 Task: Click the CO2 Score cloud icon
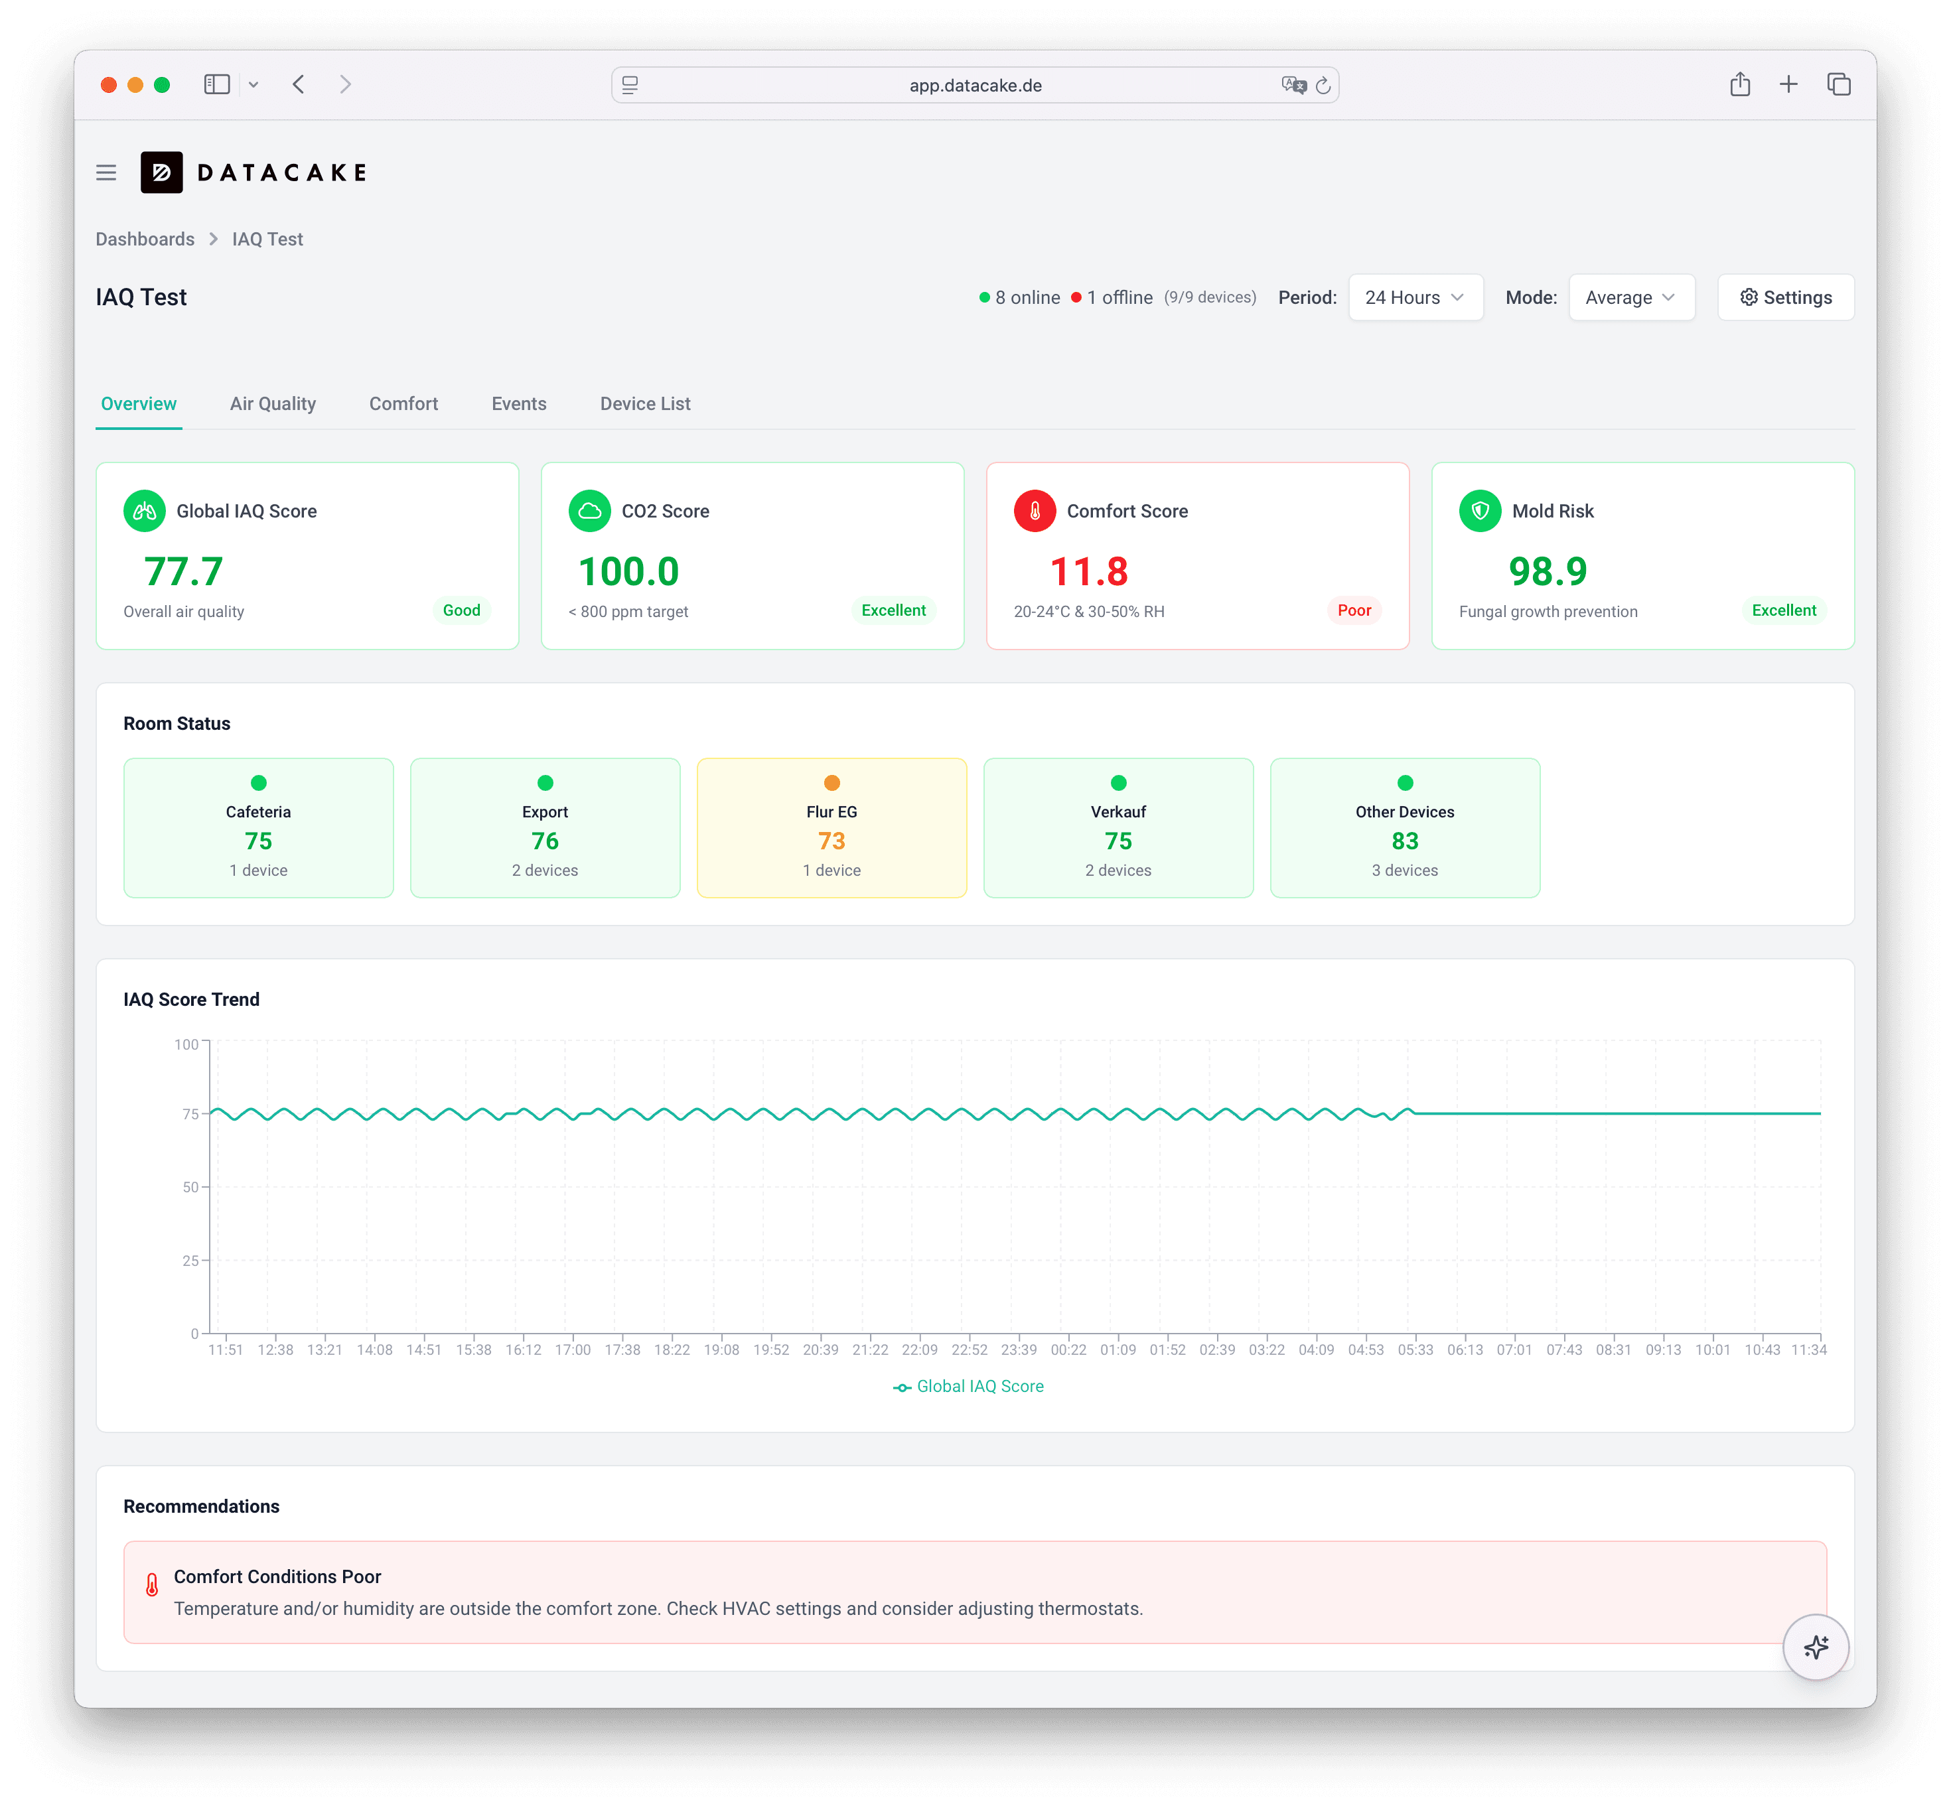coord(589,511)
